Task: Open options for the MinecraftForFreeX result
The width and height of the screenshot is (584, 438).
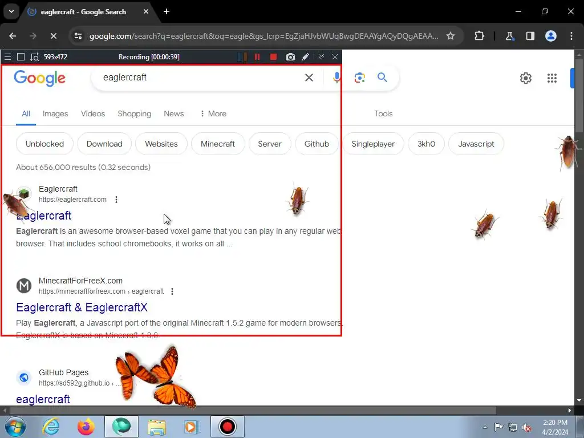Action: coord(172,291)
